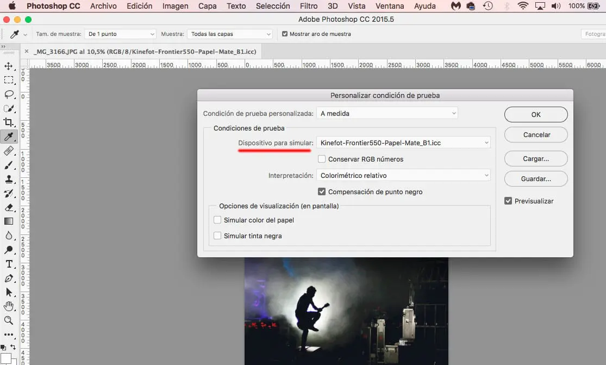Screen dimensions: 606x365
Task: Select the Rectangular Marquee tool
Action: (x=9, y=81)
